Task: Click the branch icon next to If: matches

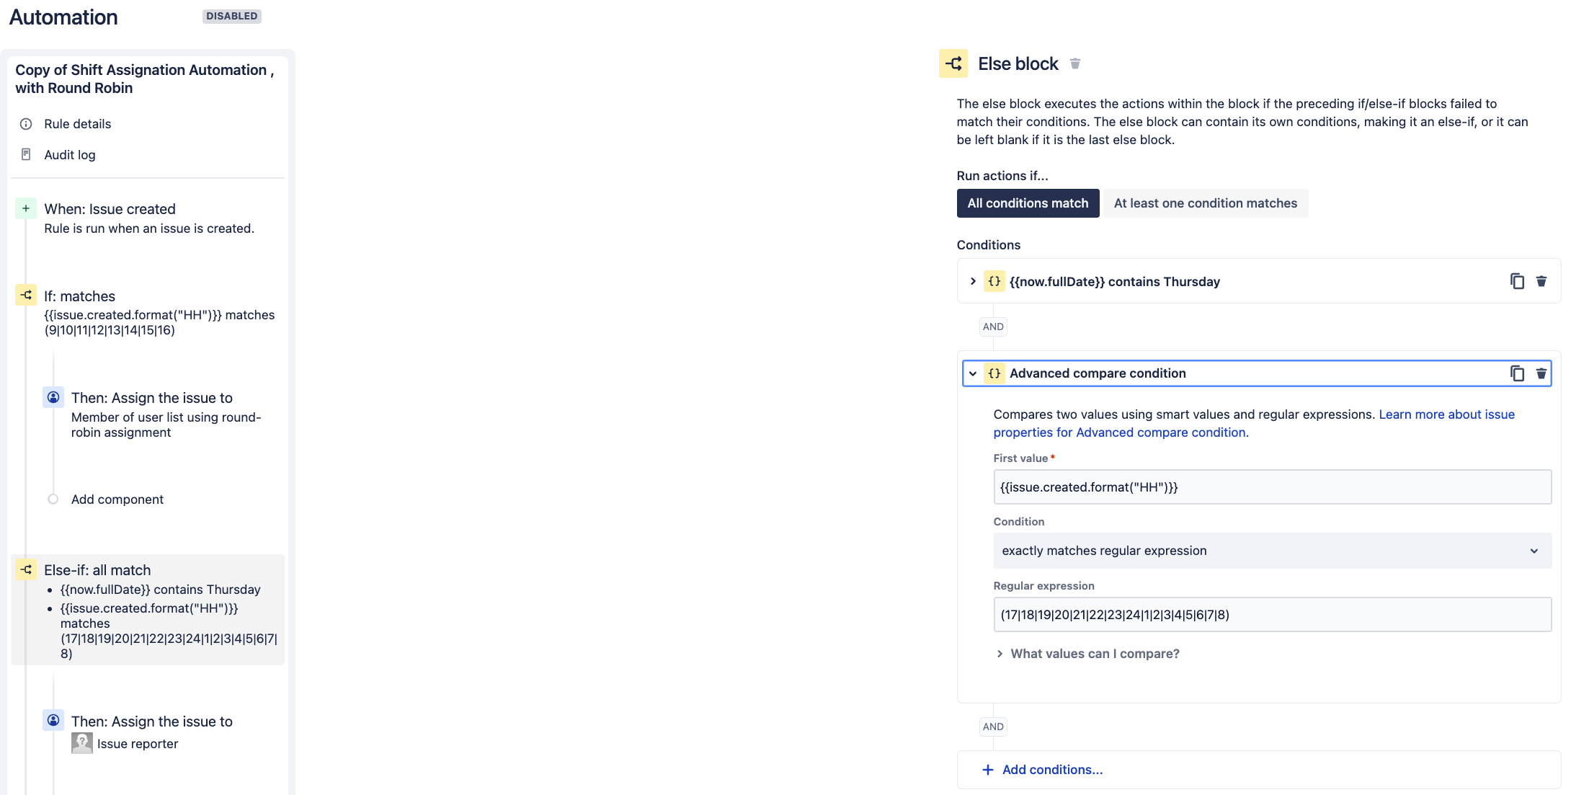Action: (26, 295)
